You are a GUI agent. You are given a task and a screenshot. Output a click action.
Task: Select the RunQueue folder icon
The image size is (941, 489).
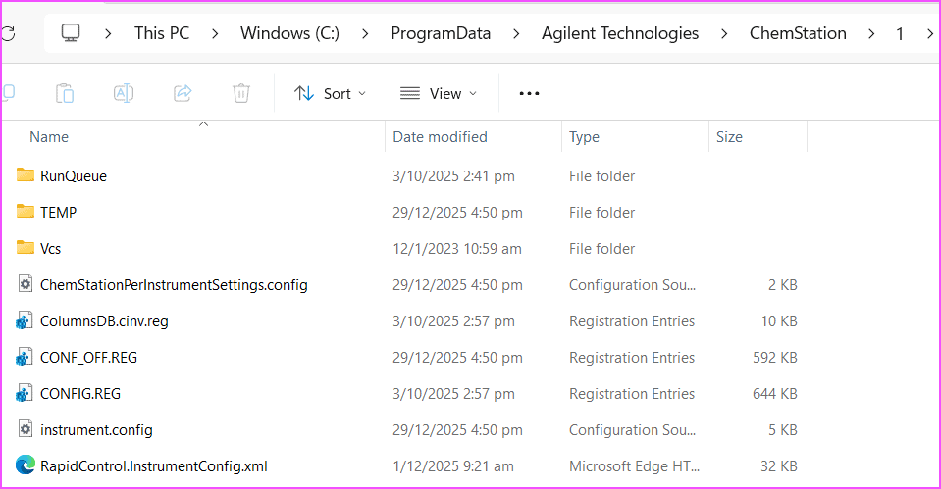coord(26,175)
